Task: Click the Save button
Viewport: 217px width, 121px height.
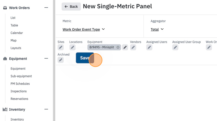Action: pos(85,58)
